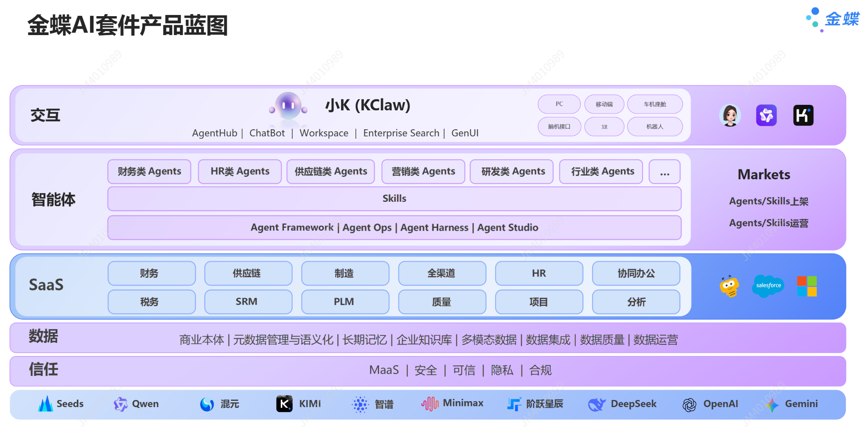Click the black K logo icon
Image resolution: width=866 pixels, height=441 pixels.
point(803,115)
